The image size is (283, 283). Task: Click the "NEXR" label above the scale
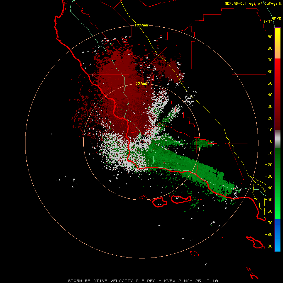[276, 19]
